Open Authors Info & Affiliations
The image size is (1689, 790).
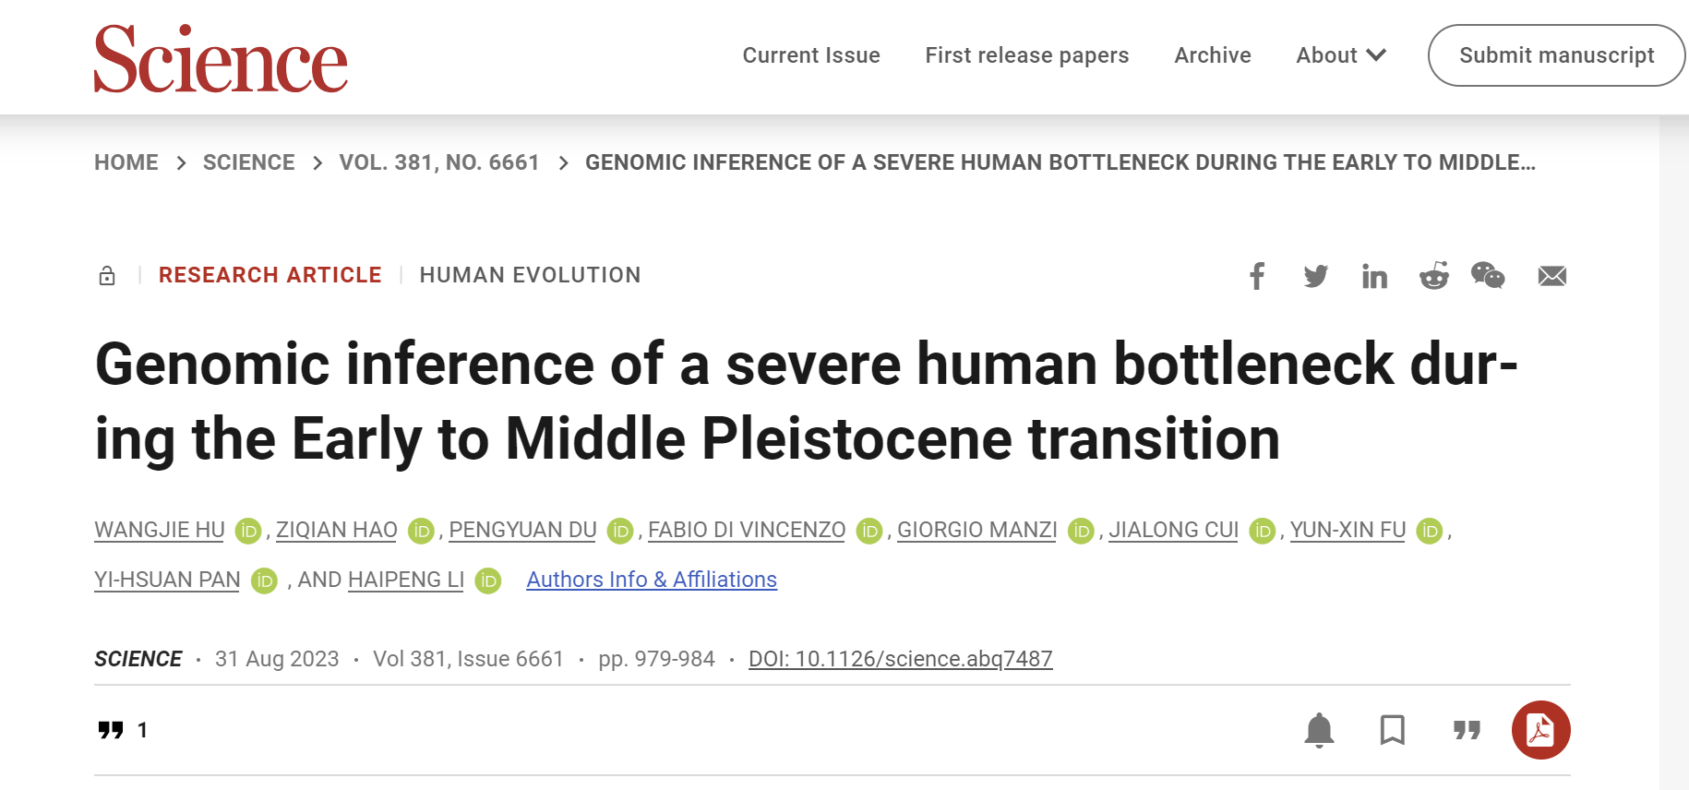[x=652, y=580]
